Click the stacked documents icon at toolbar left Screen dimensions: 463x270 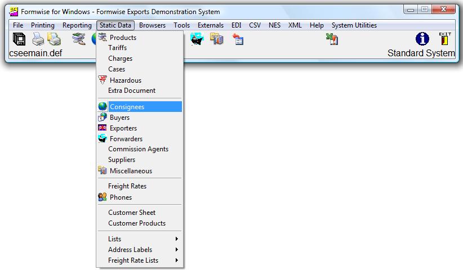19,39
